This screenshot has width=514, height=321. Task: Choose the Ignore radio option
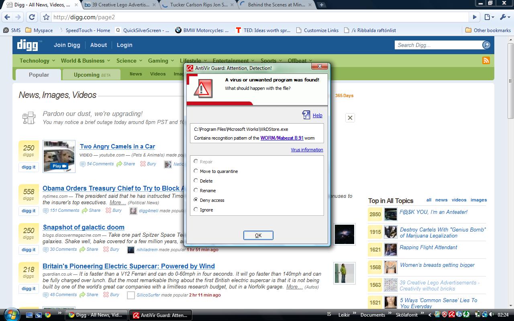click(x=196, y=209)
